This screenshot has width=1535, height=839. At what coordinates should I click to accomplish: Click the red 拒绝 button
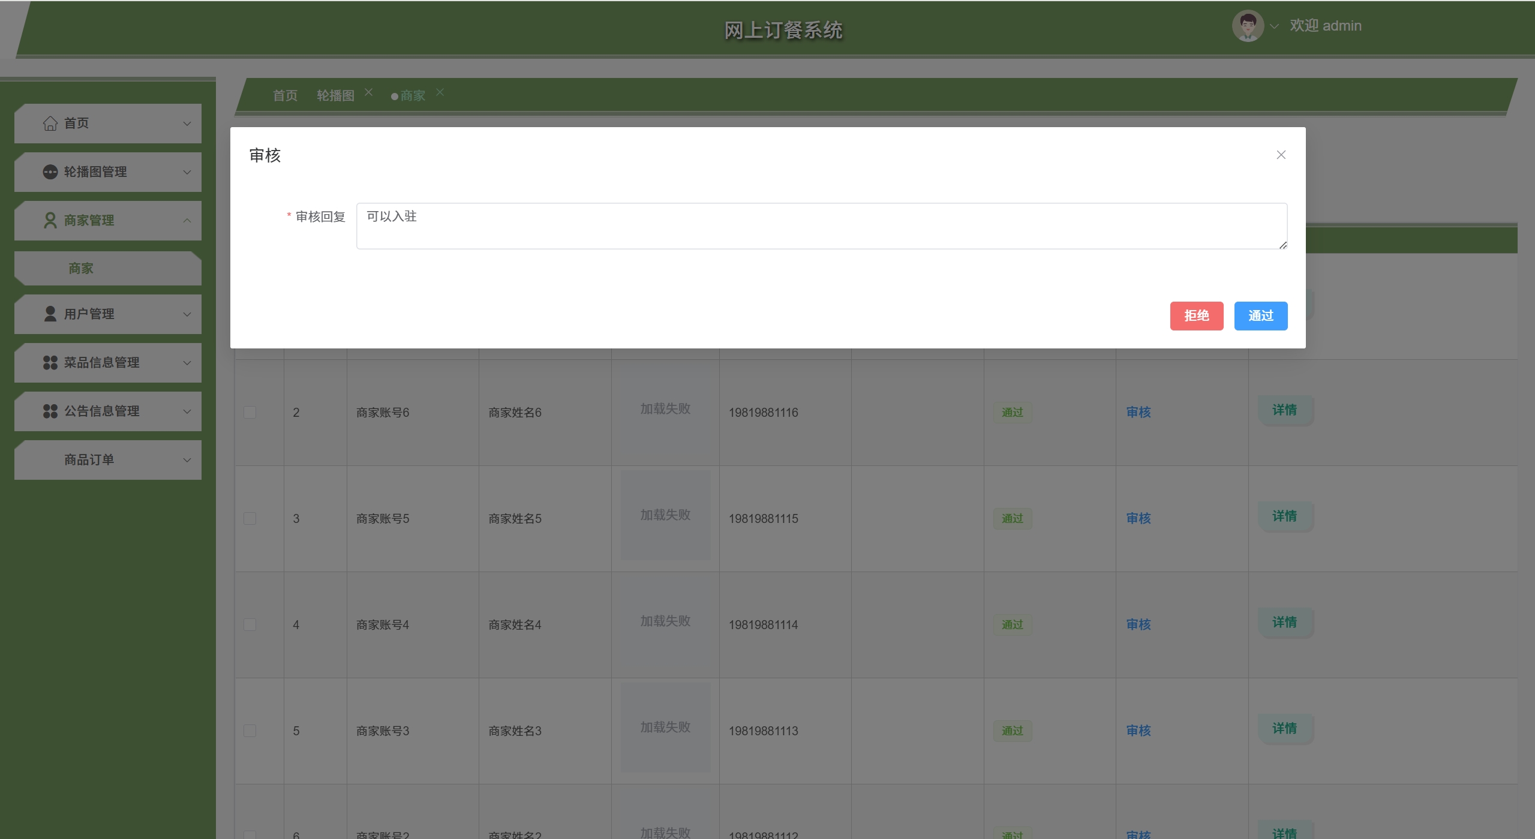pos(1196,316)
